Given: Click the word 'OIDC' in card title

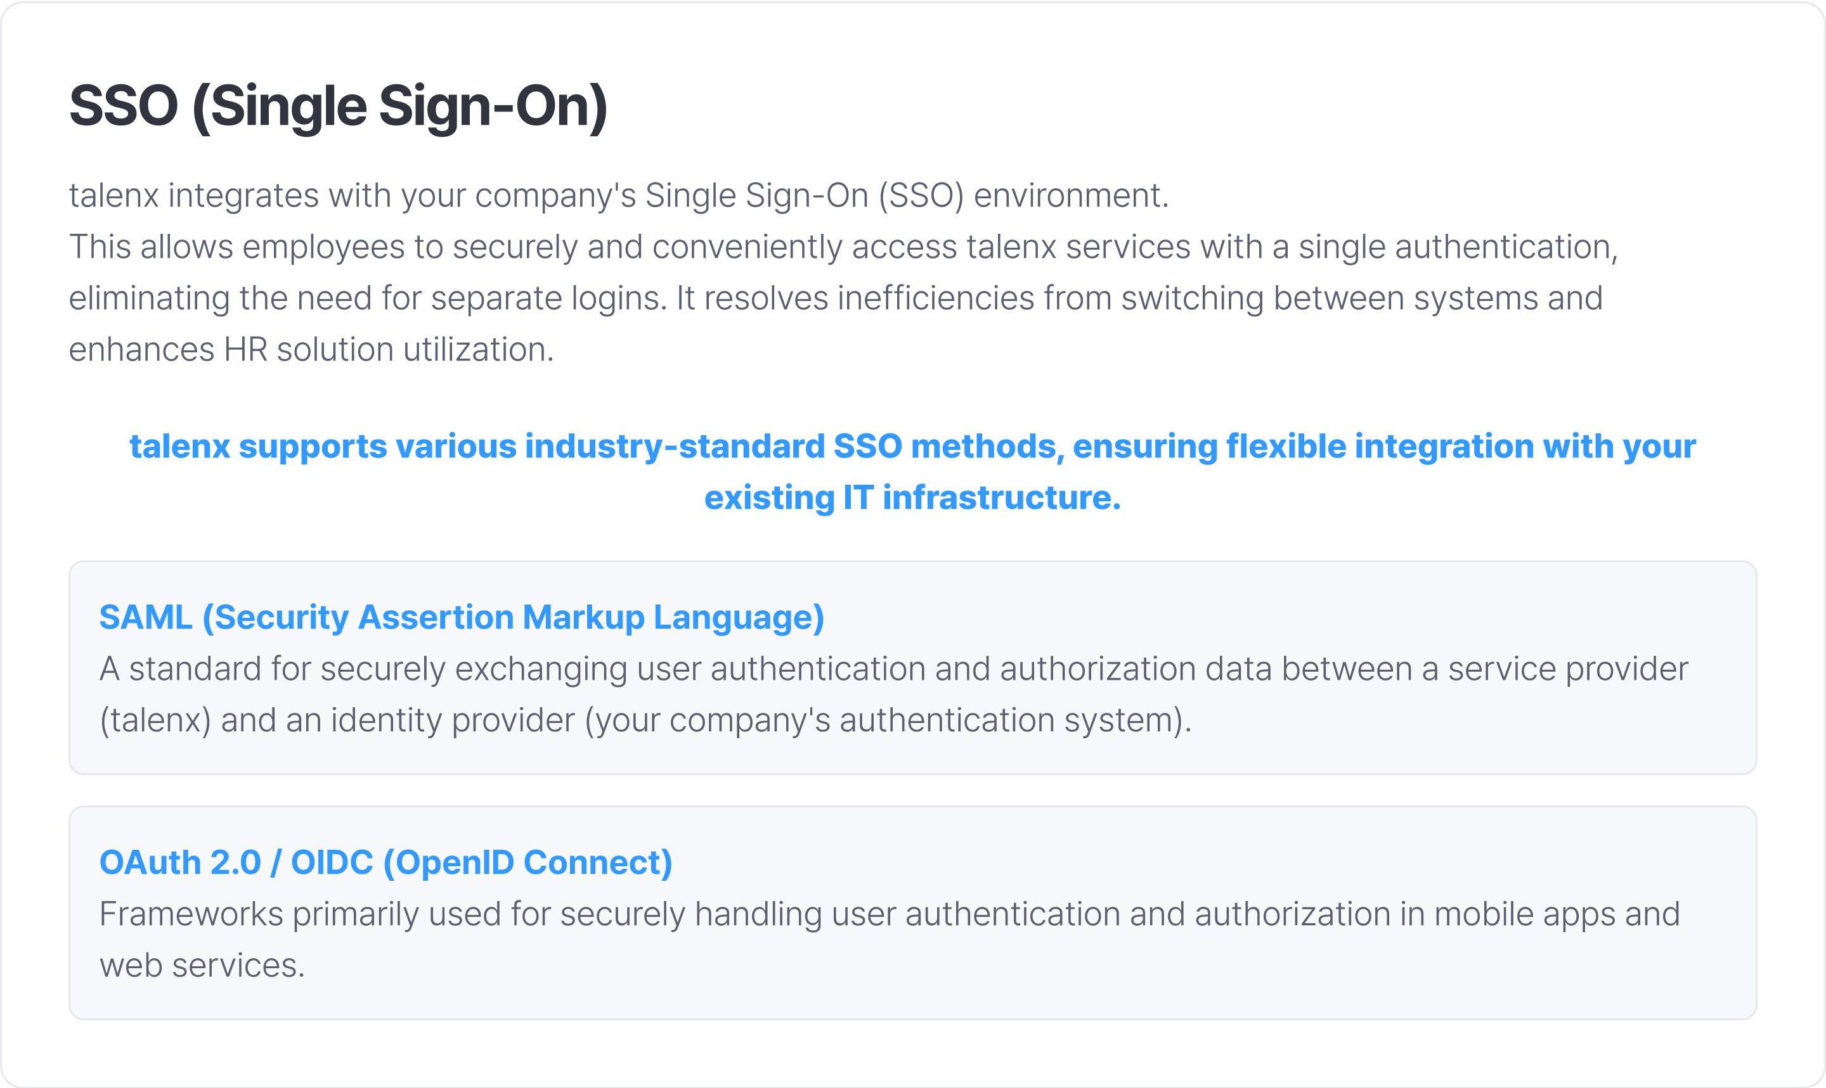Looking at the screenshot, I should [x=332, y=863].
